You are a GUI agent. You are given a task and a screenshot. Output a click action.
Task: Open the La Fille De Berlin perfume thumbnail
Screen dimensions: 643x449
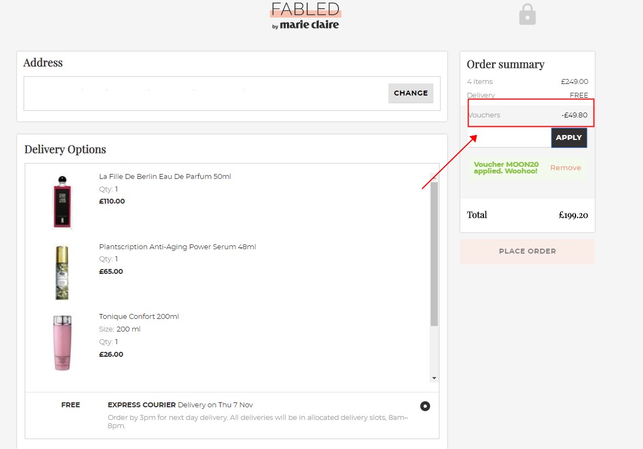coord(63,201)
